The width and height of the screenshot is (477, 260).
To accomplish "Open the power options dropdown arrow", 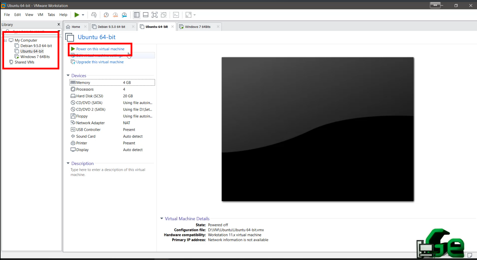I will [83, 15].
